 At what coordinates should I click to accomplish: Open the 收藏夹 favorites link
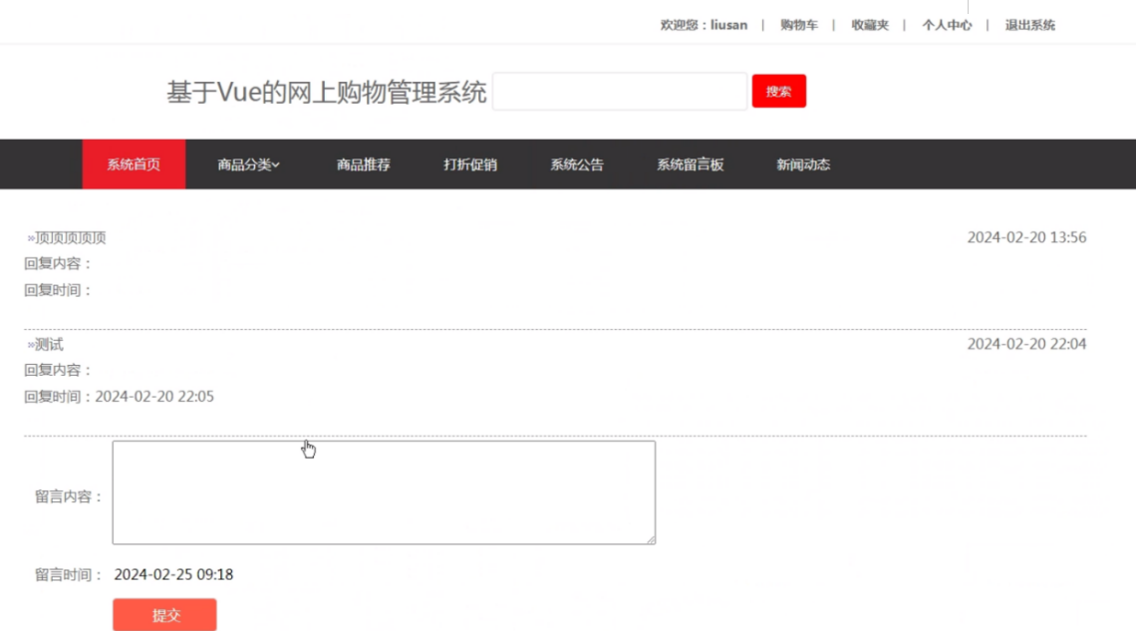[869, 25]
